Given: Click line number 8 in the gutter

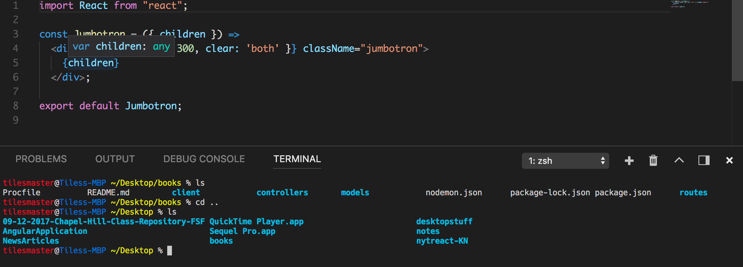Looking at the screenshot, I should click(x=15, y=106).
